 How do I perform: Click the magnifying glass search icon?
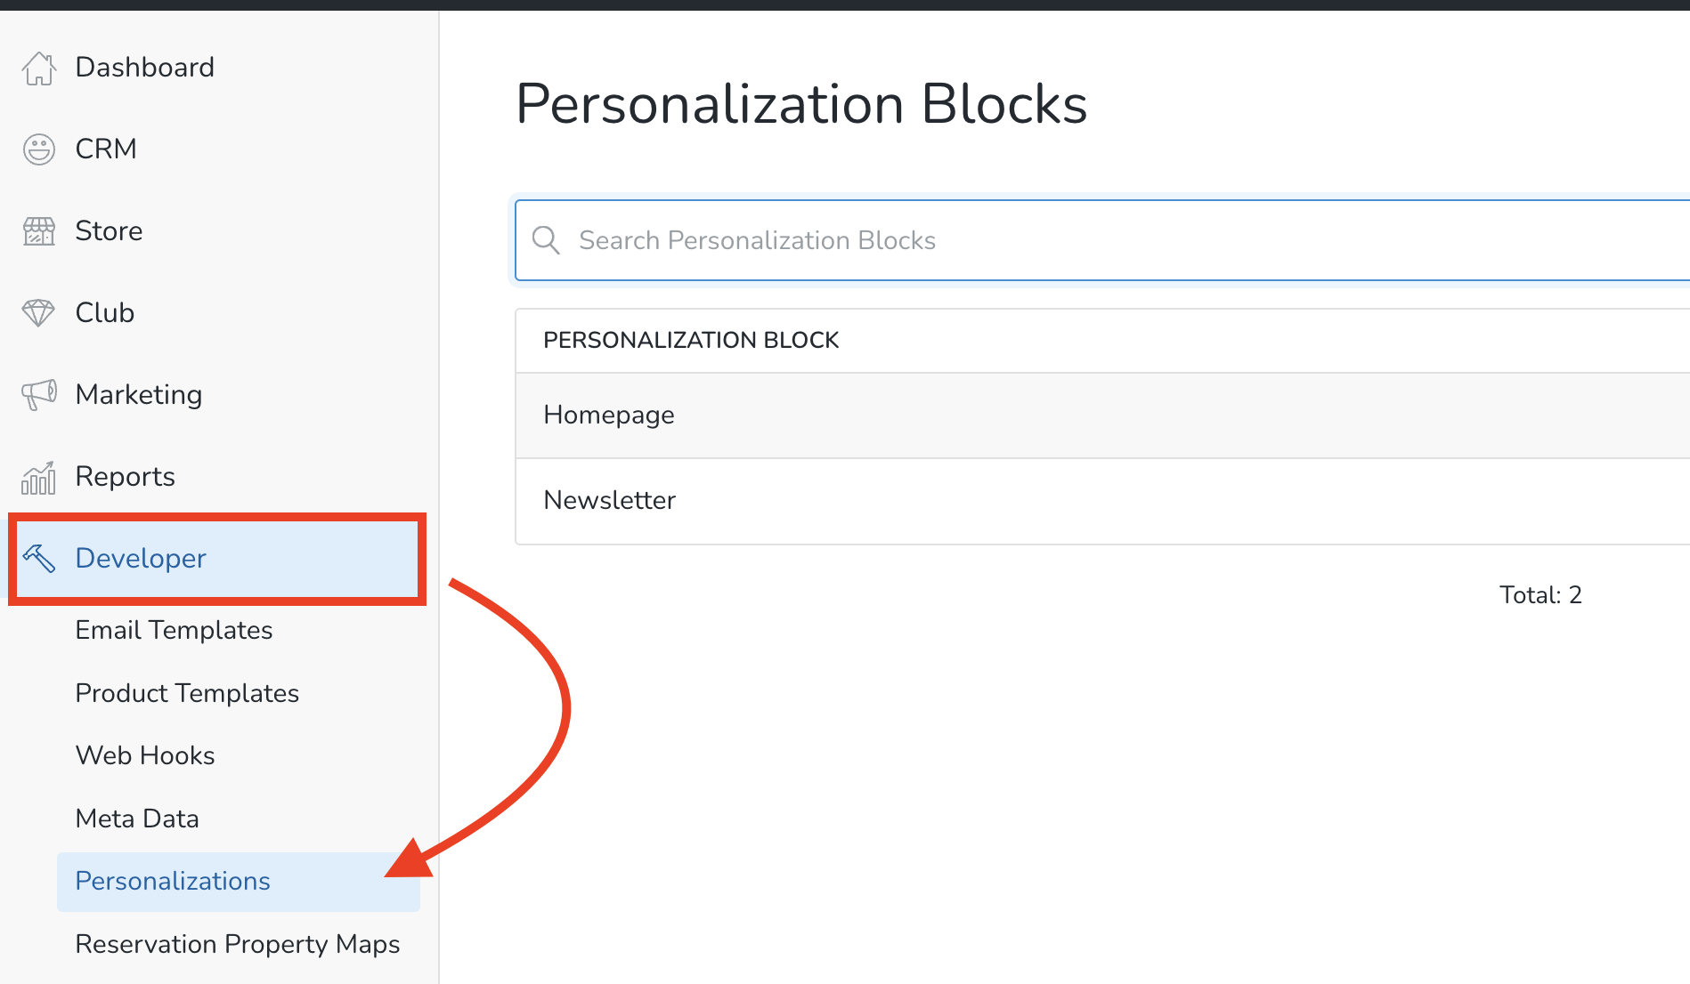click(x=546, y=240)
